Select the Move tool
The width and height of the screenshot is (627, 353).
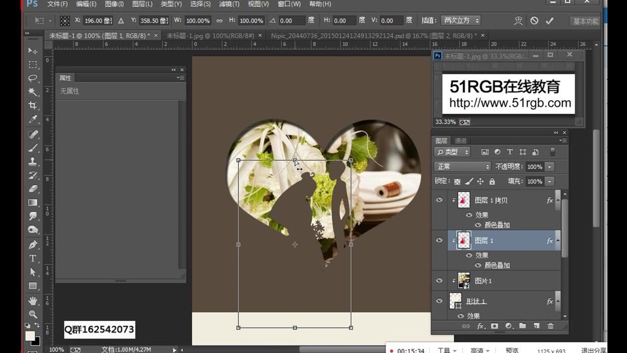[x=33, y=52]
